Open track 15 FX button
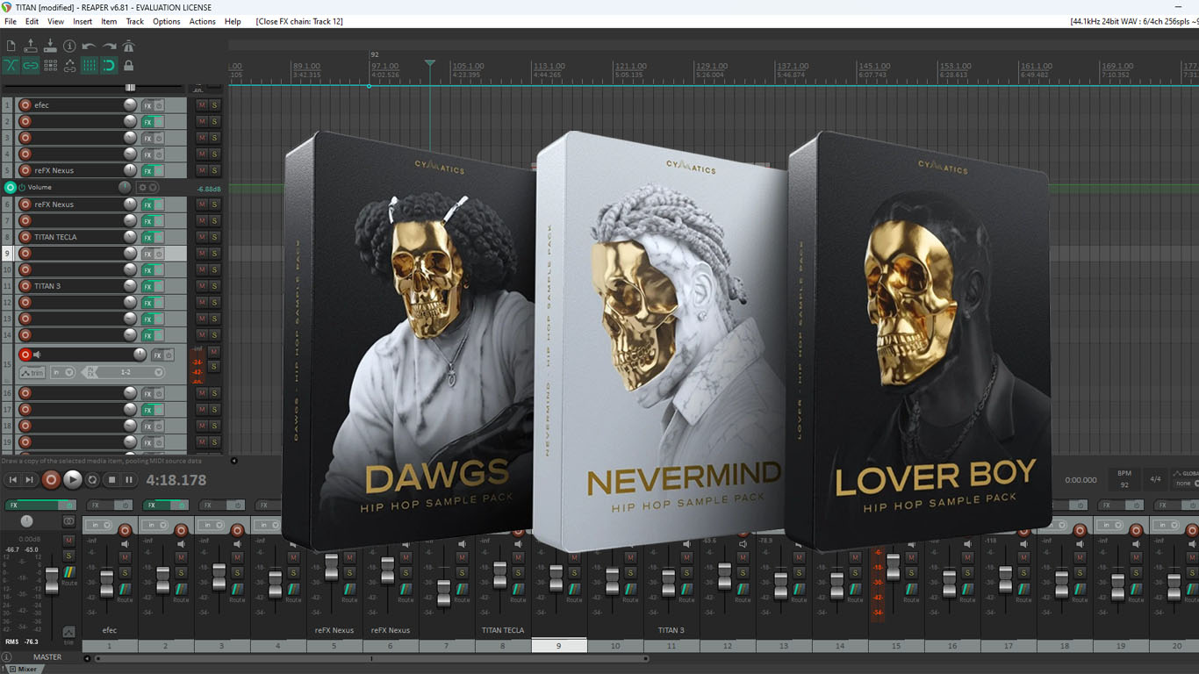Viewport: 1199px width, 674px height. (x=157, y=355)
